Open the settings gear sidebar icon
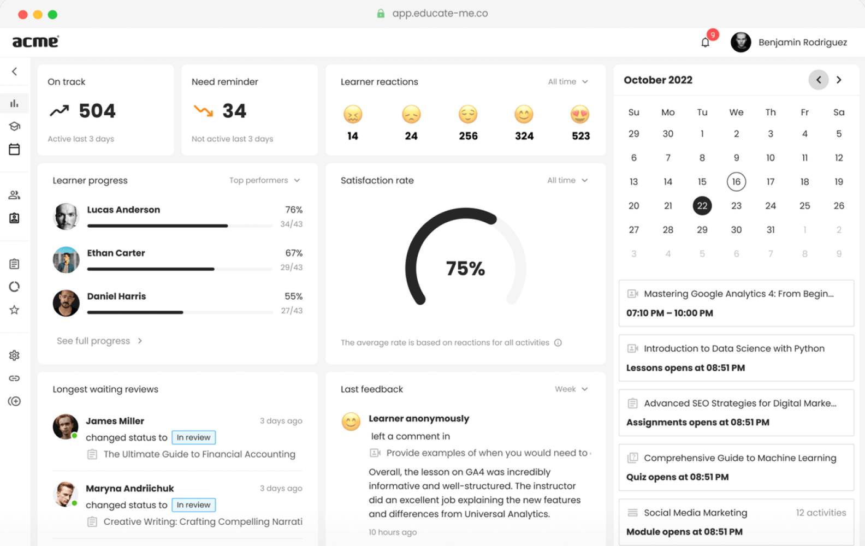 (x=15, y=355)
